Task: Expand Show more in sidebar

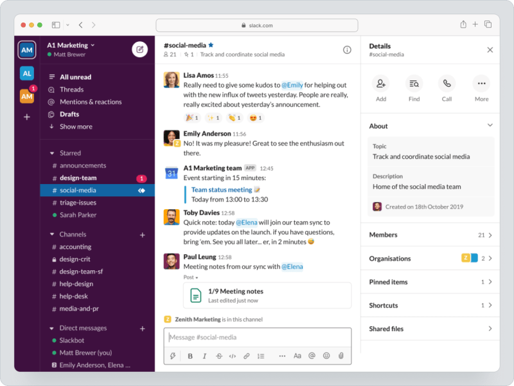Action: coord(76,127)
